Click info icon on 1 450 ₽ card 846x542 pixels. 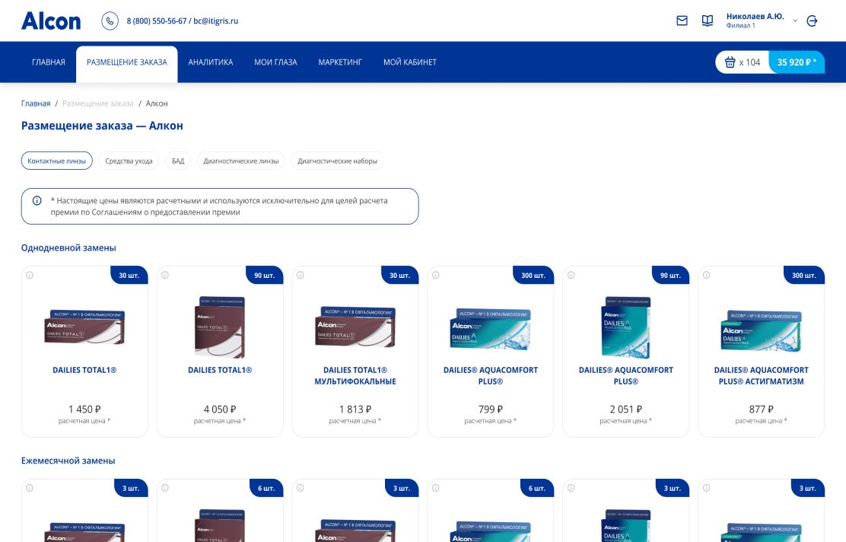[30, 275]
